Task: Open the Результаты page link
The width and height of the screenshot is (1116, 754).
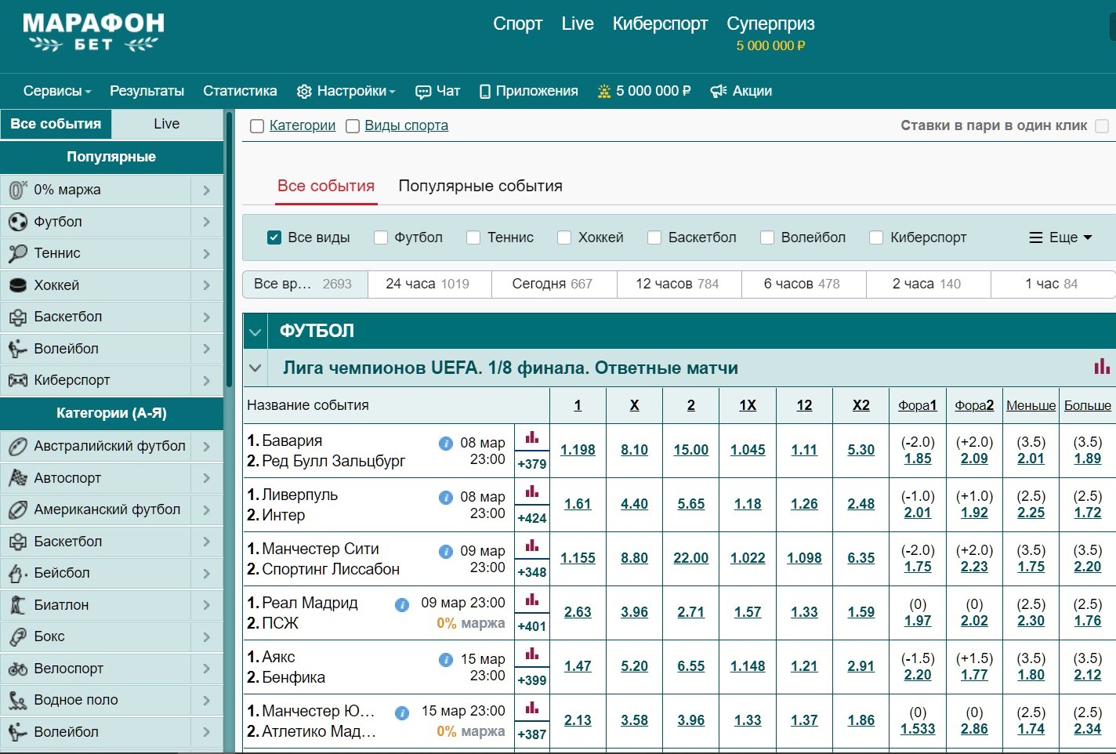Action: click(147, 91)
